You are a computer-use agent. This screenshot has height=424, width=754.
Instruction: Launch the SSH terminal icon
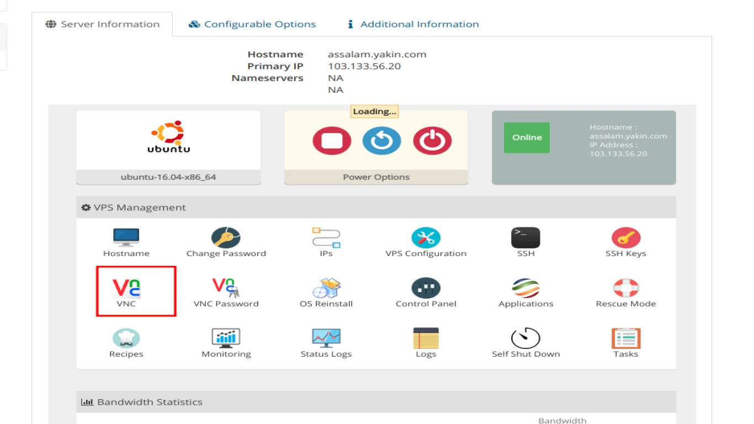coord(525,237)
